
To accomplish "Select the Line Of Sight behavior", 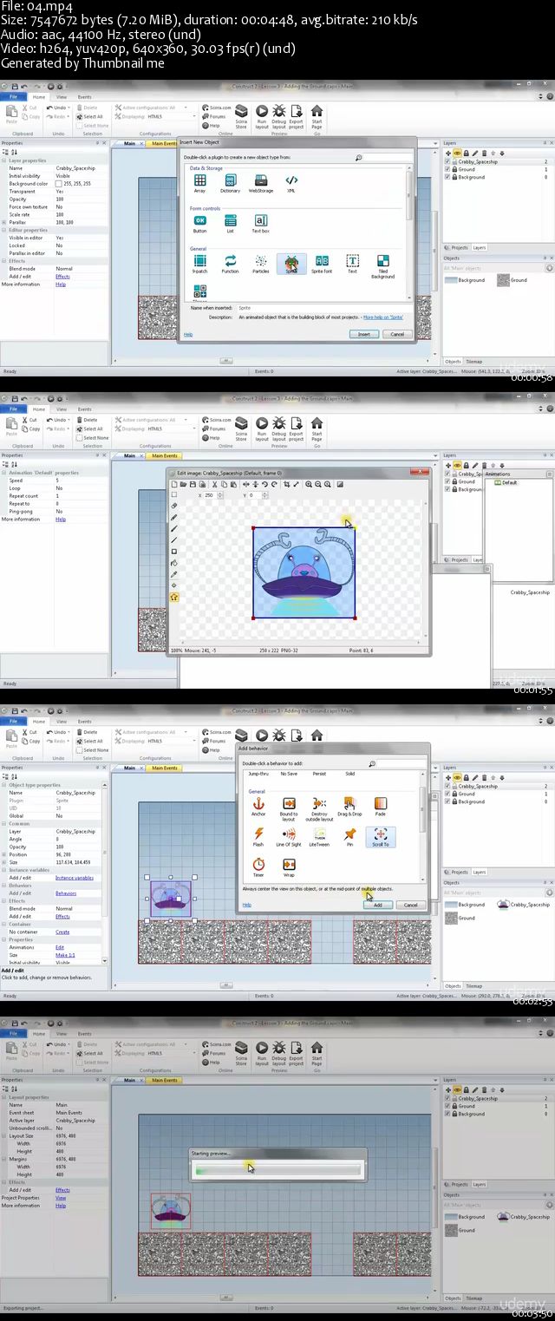I will 289,838.
